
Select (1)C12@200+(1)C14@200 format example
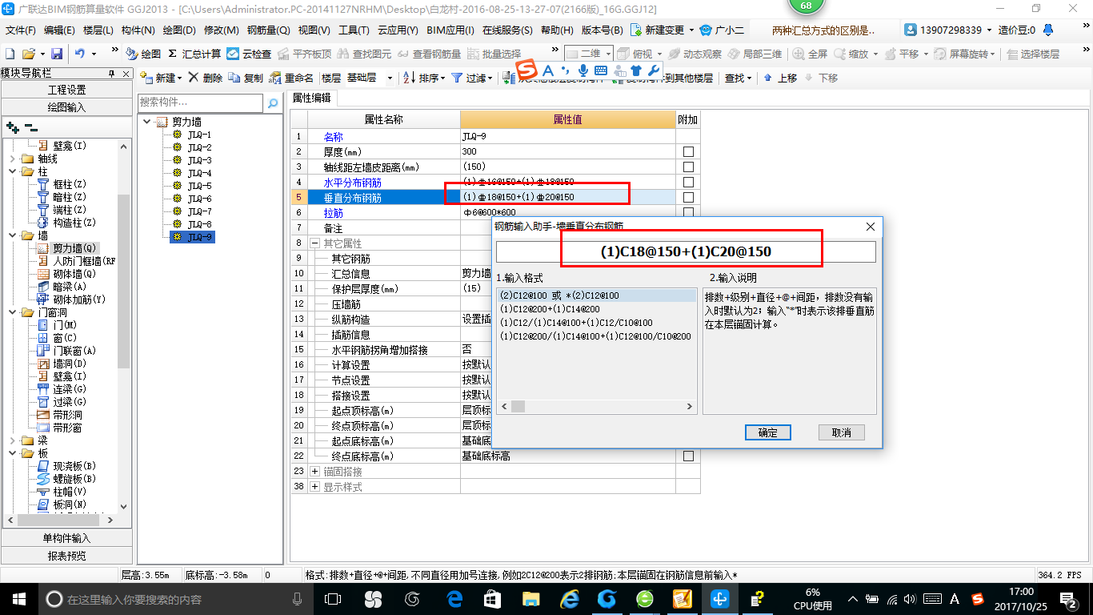pos(550,309)
